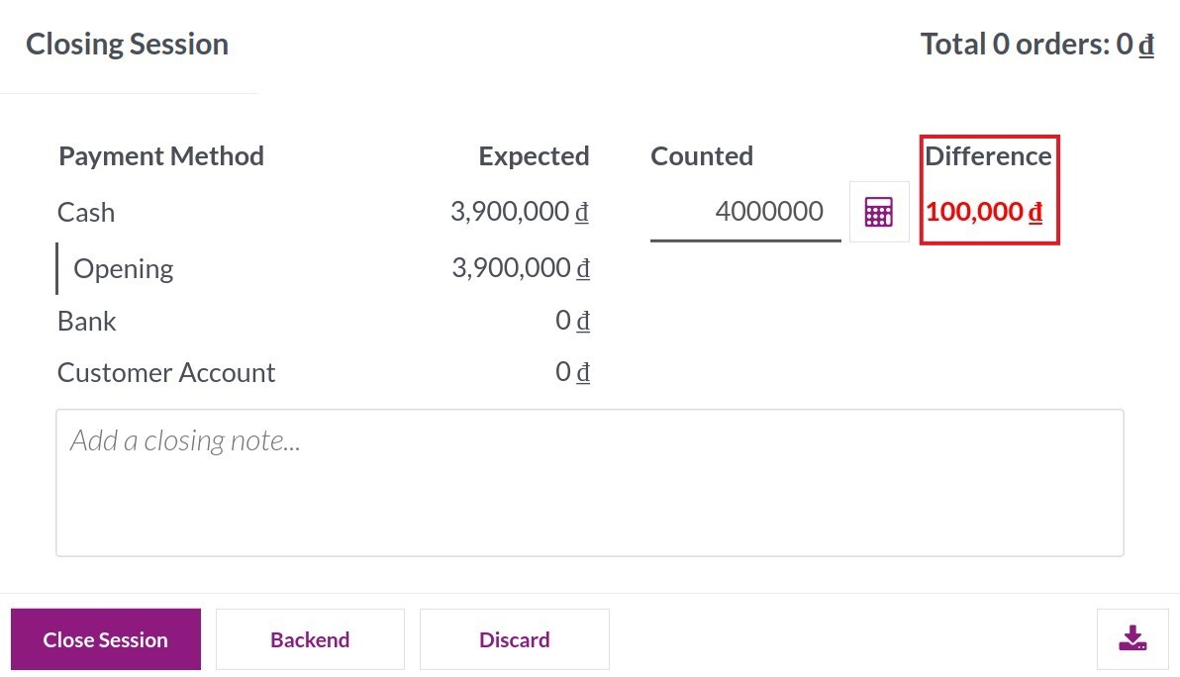Click the Closing Session heading
1180x677 pixels.
127,44
